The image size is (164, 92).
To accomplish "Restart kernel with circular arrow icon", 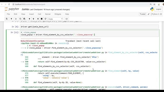I will pyautogui.click(x=46, y=19).
